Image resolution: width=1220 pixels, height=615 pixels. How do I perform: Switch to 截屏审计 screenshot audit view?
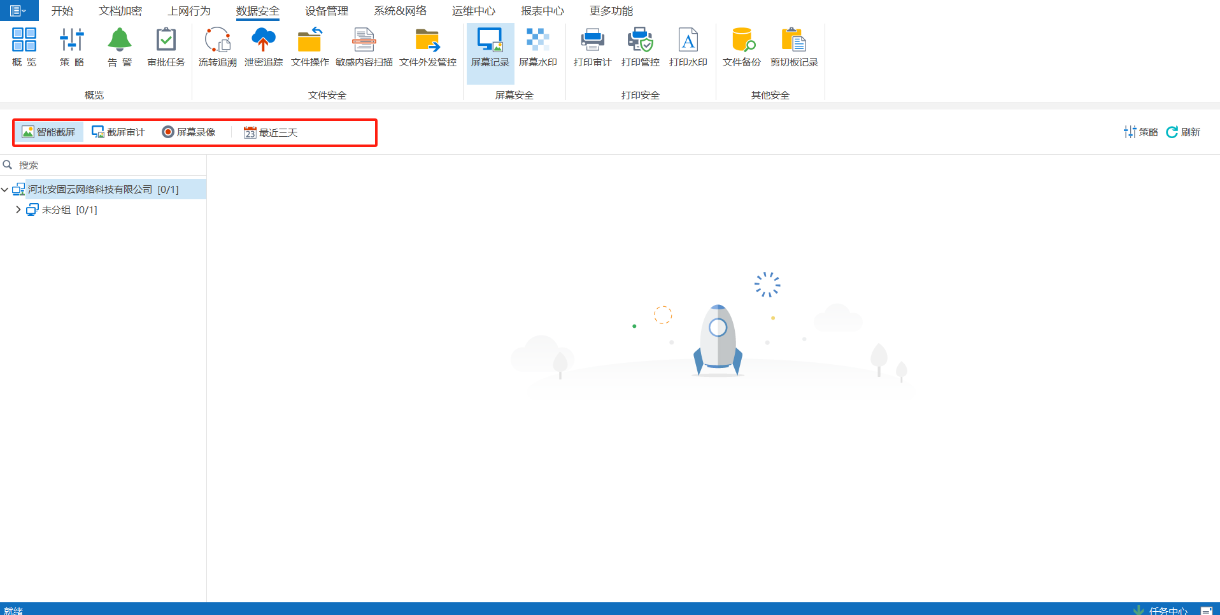[118, 132]
